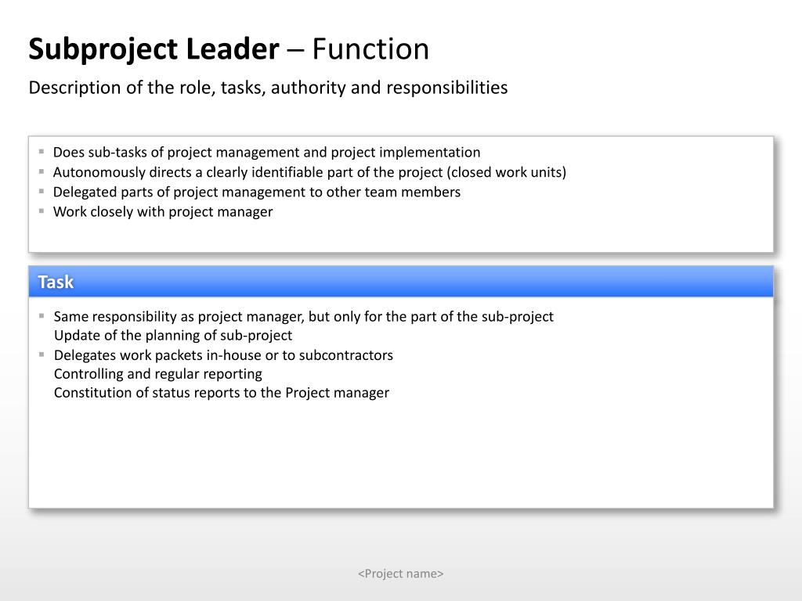
Task: Select the 'Constitution of status reports' line
Action: click(x=222, y=393)
